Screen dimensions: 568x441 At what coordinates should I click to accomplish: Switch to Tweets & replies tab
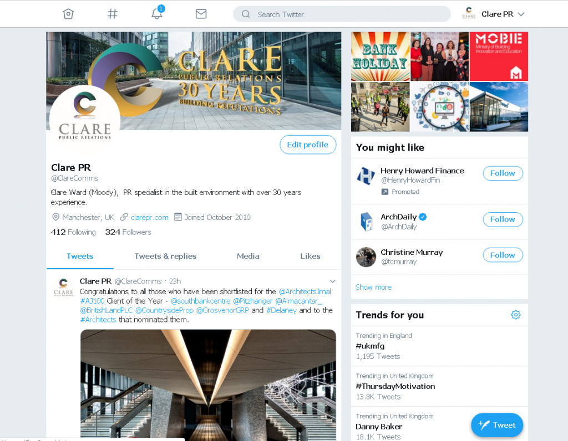point(165,256)
